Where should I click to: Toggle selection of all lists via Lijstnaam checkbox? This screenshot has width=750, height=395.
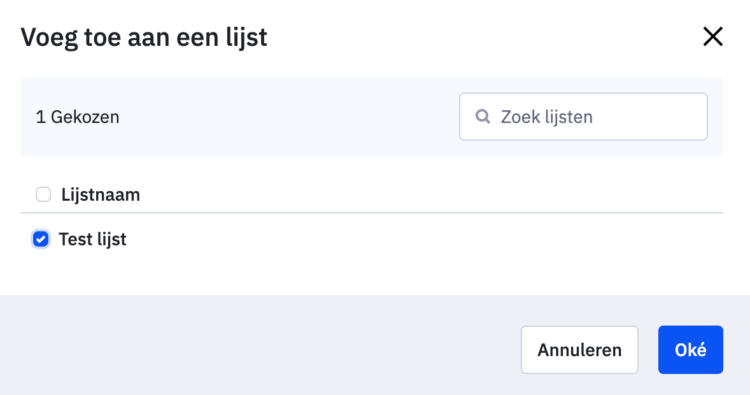43,194
